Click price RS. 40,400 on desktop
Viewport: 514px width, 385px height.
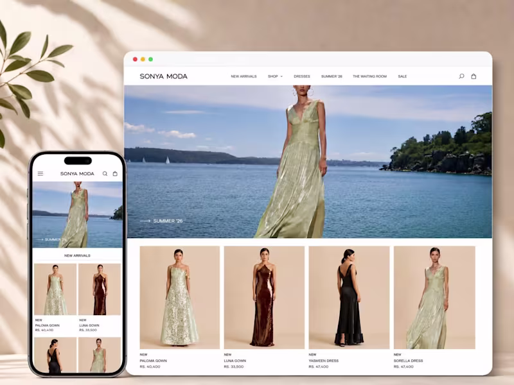point(150,366)
